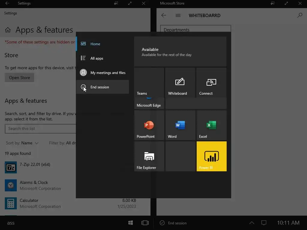This screenshot has width=307, height=230.
Task: Select Alarms & Clock app entry
Action: 40,185
